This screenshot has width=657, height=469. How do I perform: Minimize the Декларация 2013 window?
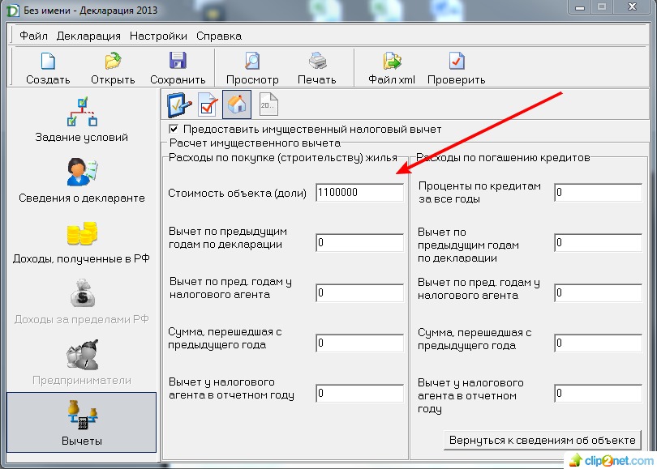pos(580,6)
